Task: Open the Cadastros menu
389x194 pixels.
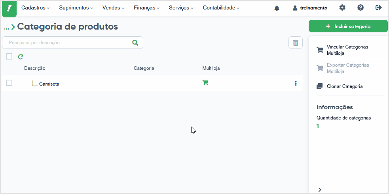Action: (x=36, y=8)
